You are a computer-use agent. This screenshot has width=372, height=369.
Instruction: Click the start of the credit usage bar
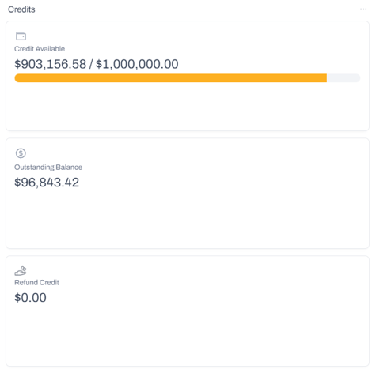click(17, 78)
